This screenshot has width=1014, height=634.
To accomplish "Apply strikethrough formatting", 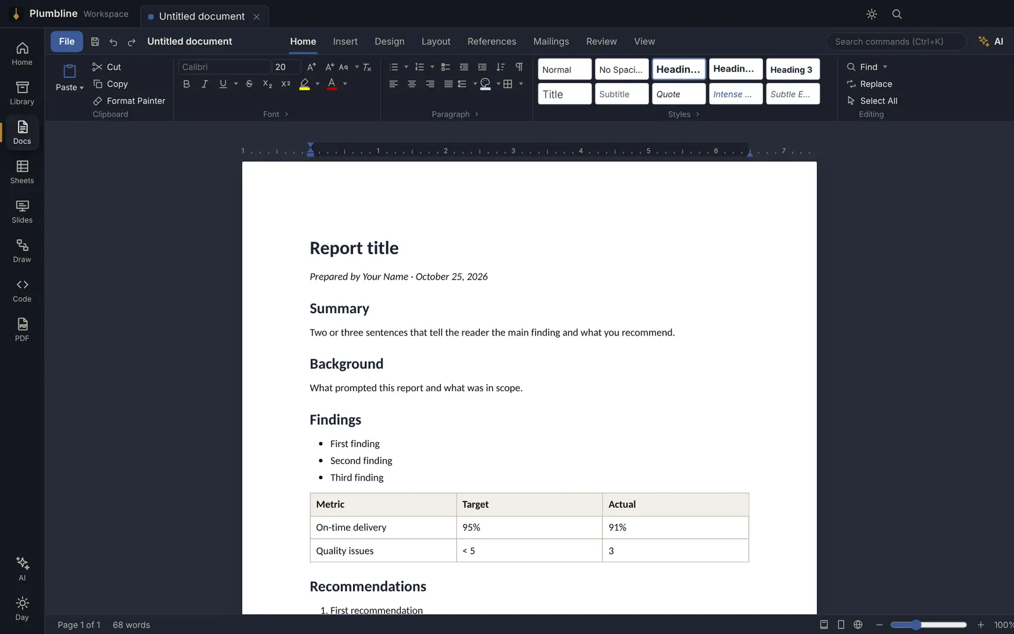I will tap(249, 84).
